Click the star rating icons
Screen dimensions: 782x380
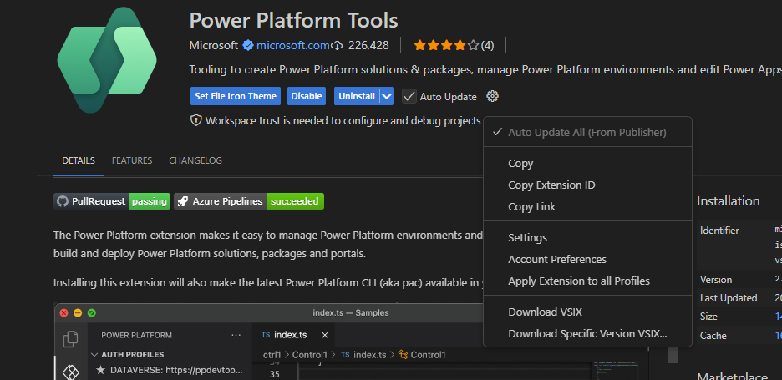tap(446, 46)
